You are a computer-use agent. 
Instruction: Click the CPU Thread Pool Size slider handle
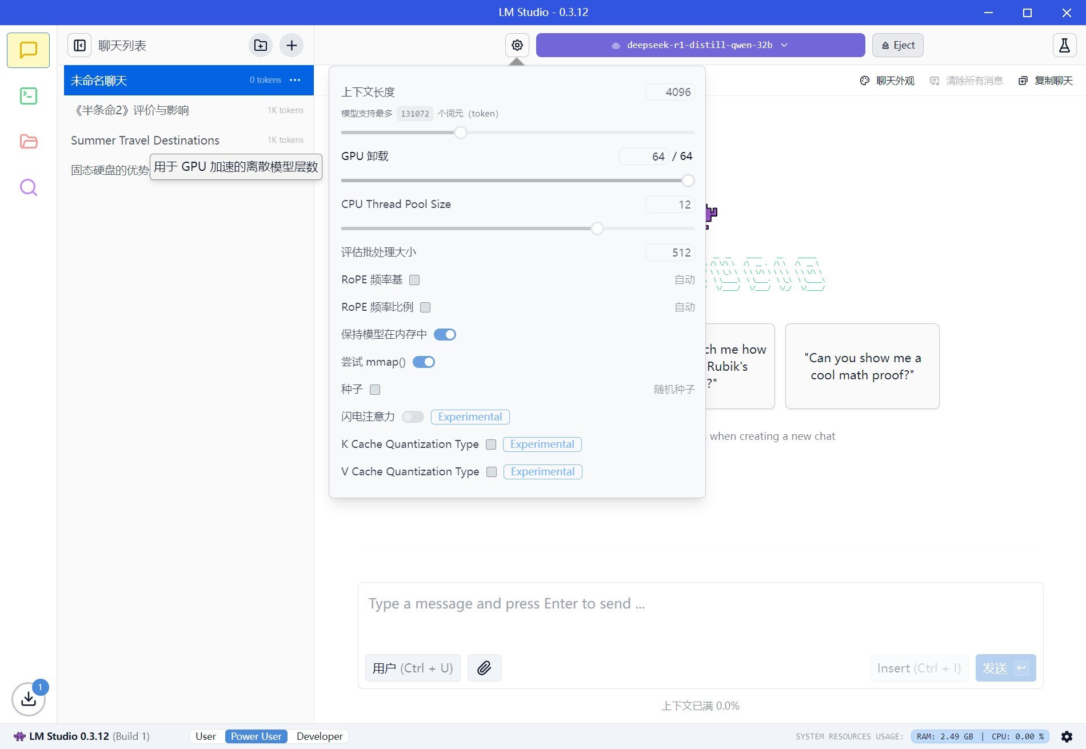(x=597, y=229)
